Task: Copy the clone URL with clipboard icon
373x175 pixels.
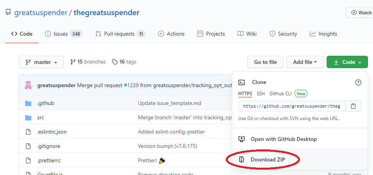Action: tap(353, 106)
